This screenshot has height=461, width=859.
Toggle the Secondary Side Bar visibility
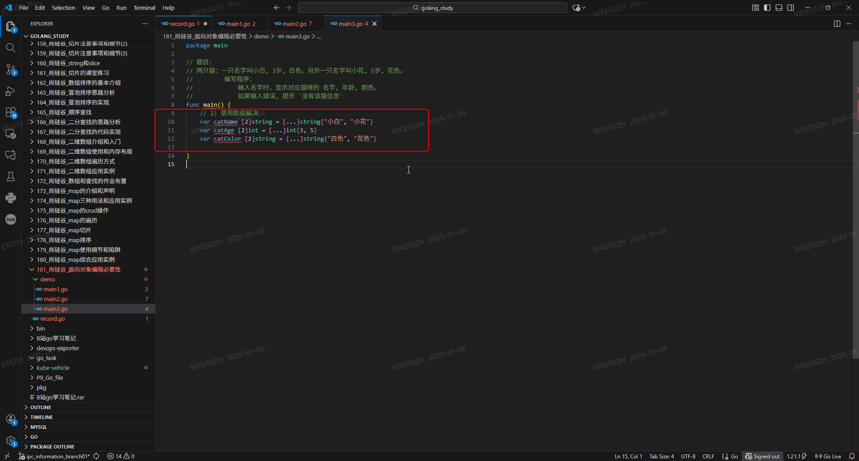coord(791,8)
